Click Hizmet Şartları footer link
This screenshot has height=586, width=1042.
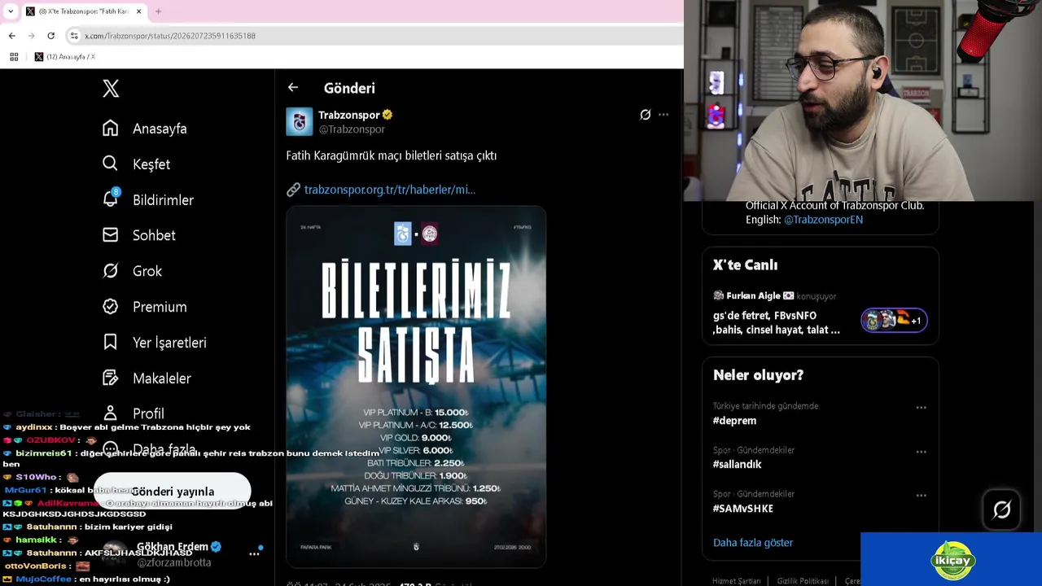pos(736,581)
